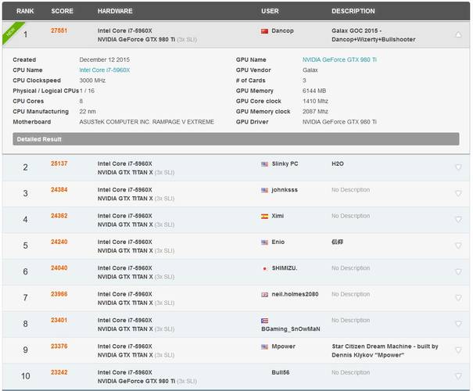The height and width of the screenshot is (391, 473).
Task: Open user BGaming_SnOwMaN profile
Action: (x=291, y=329)
